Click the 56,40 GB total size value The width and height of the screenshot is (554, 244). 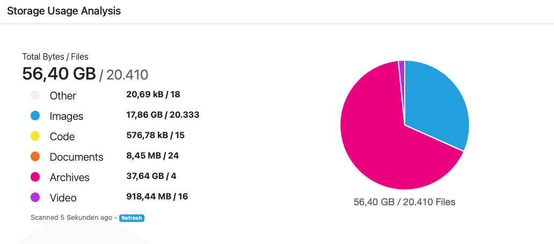pos(59,74)
